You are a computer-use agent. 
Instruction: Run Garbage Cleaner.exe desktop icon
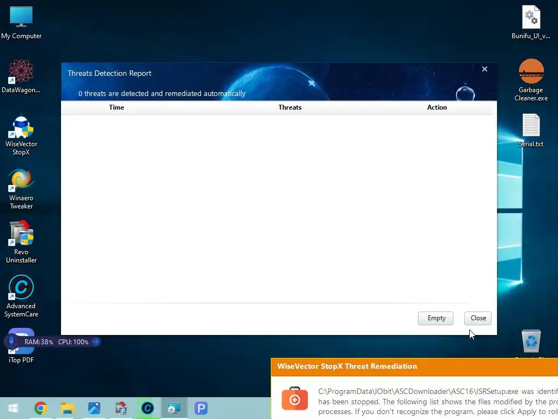(x=531, y=80)
